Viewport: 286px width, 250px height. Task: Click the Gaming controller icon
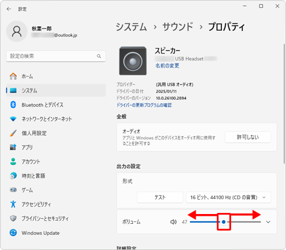coord(13,190)
